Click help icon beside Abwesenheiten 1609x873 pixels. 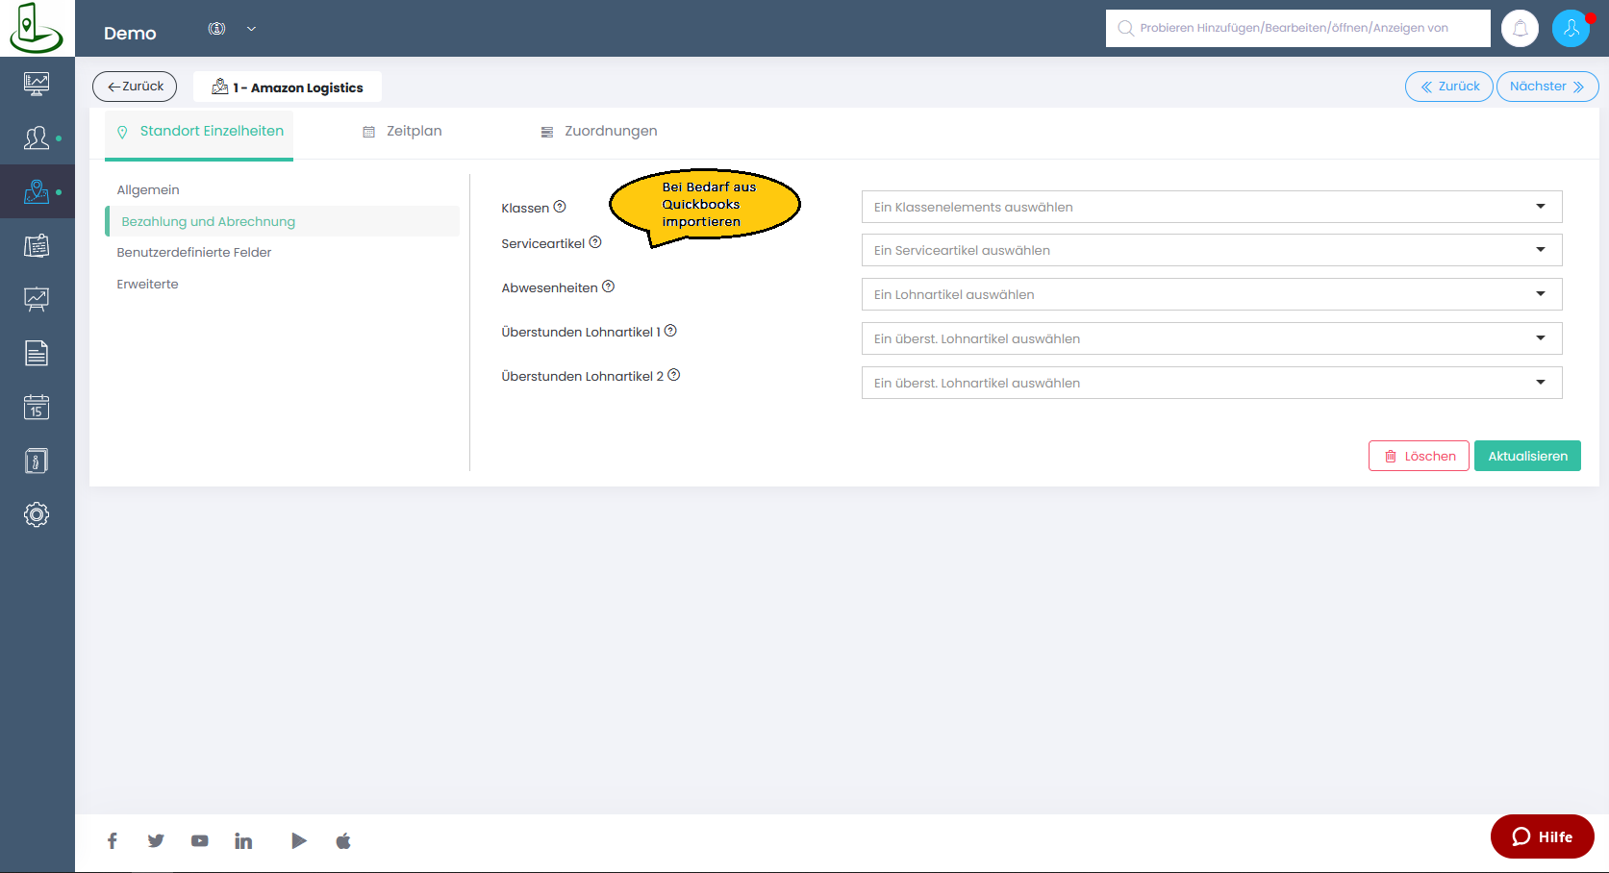(x=608, y=287)
